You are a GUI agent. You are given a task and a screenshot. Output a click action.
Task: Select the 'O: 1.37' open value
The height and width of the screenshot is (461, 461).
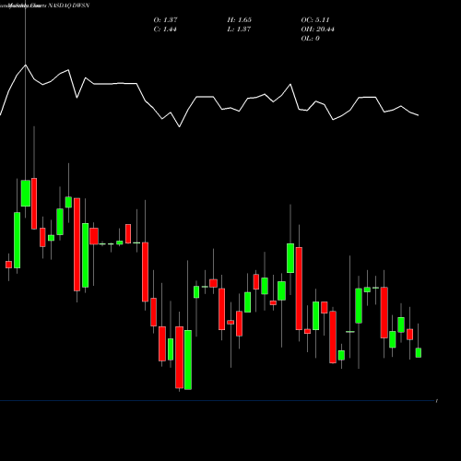coord(165,19)
